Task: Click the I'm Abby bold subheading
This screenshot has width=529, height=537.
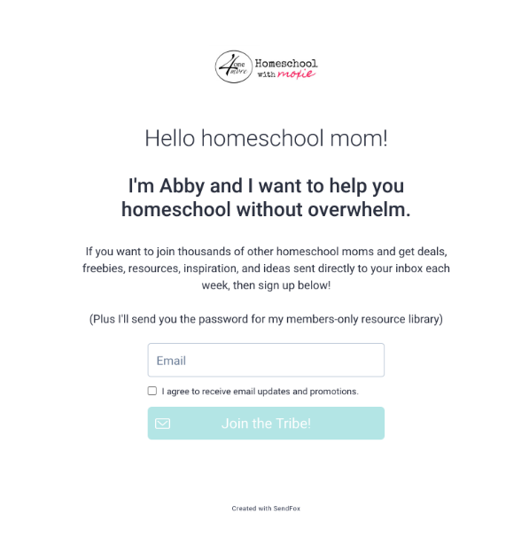Action: pos(266,198)
